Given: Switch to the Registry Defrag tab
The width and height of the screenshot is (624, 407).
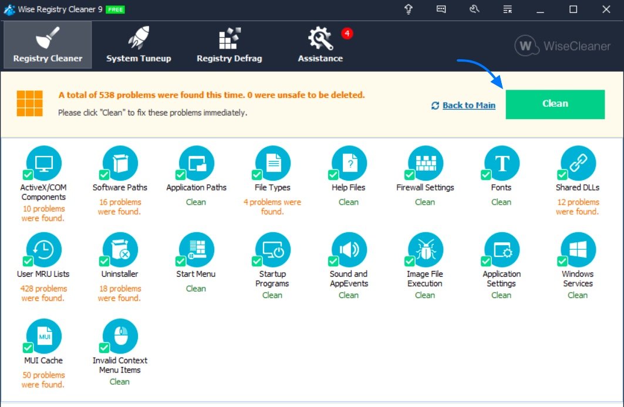Looking at the screenshot, I should (229, 45).
